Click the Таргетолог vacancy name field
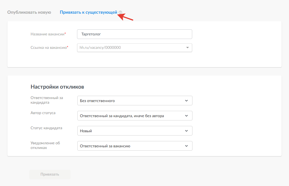The height and width of the screenshot is (186, 289). [x=134, y=34]
